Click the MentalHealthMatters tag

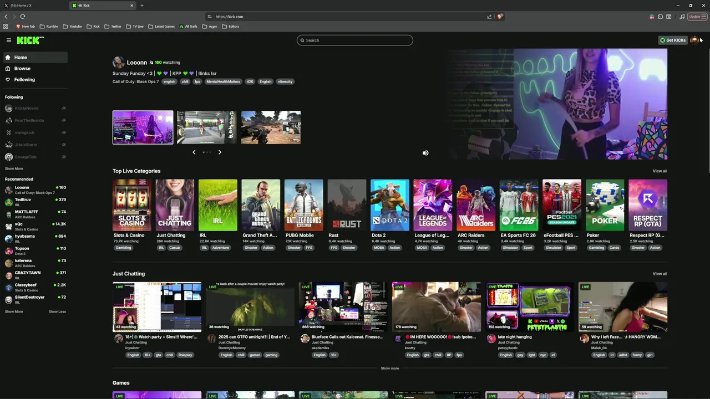point(223,81)
